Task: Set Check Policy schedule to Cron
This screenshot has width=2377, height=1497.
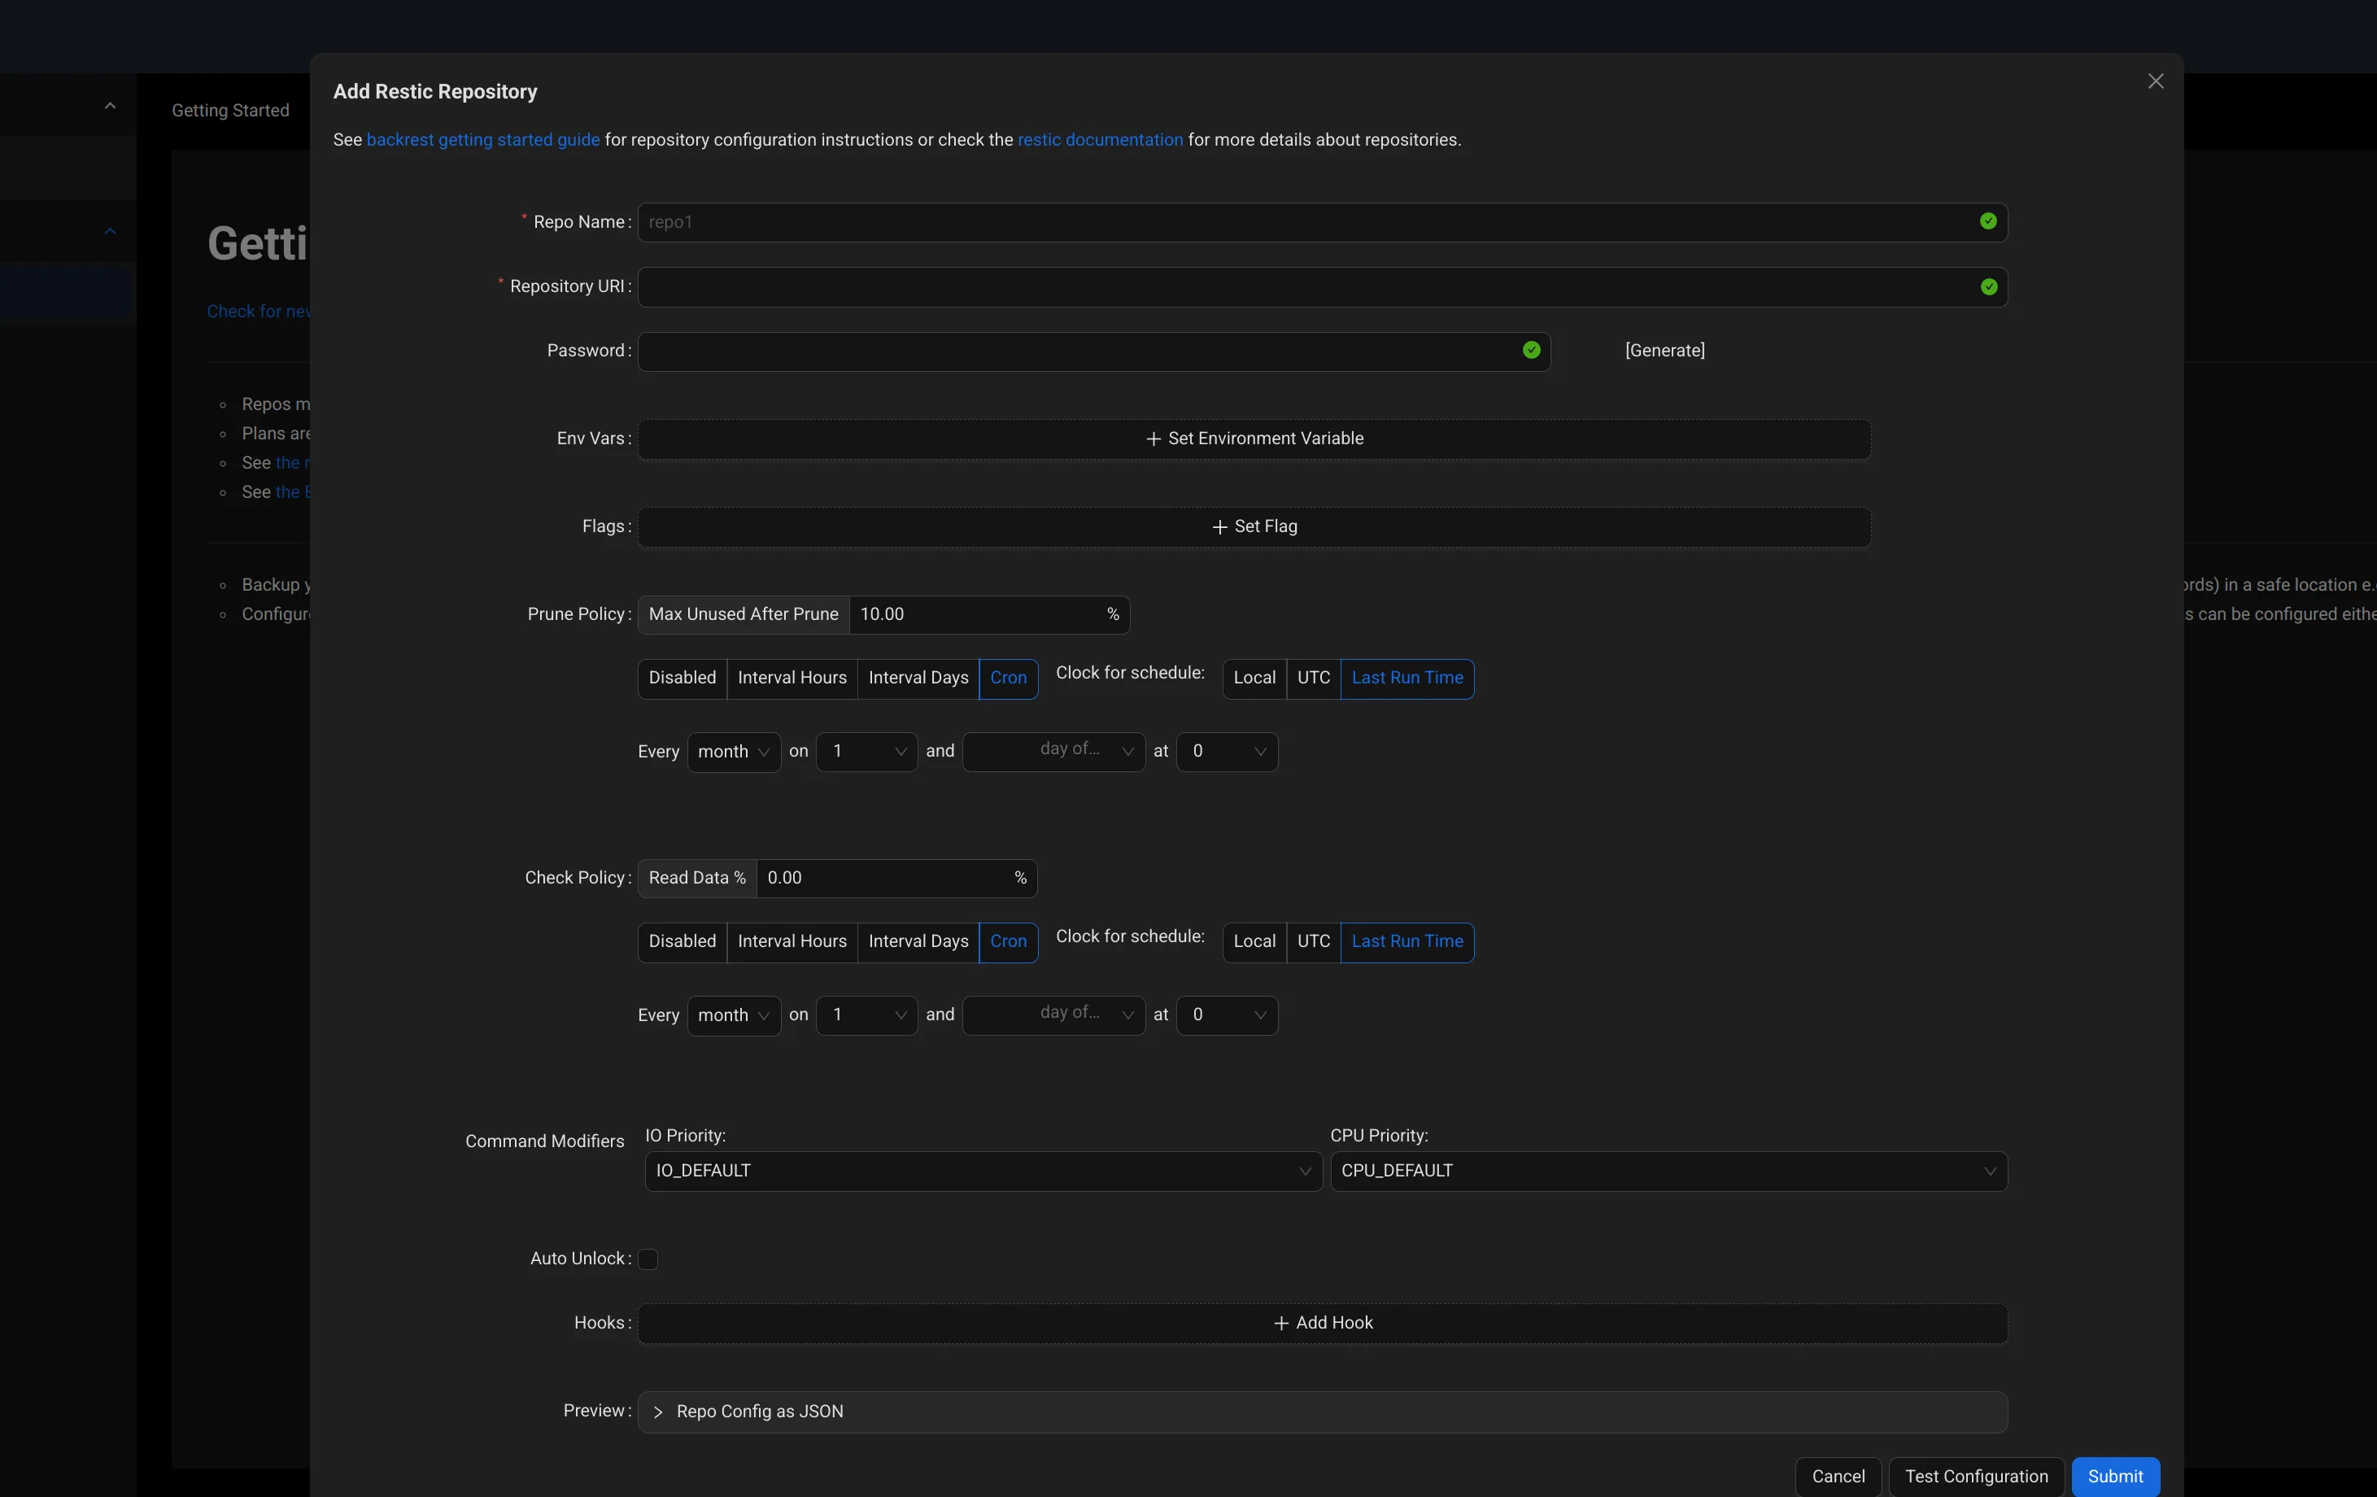Action: [1008, 941]
